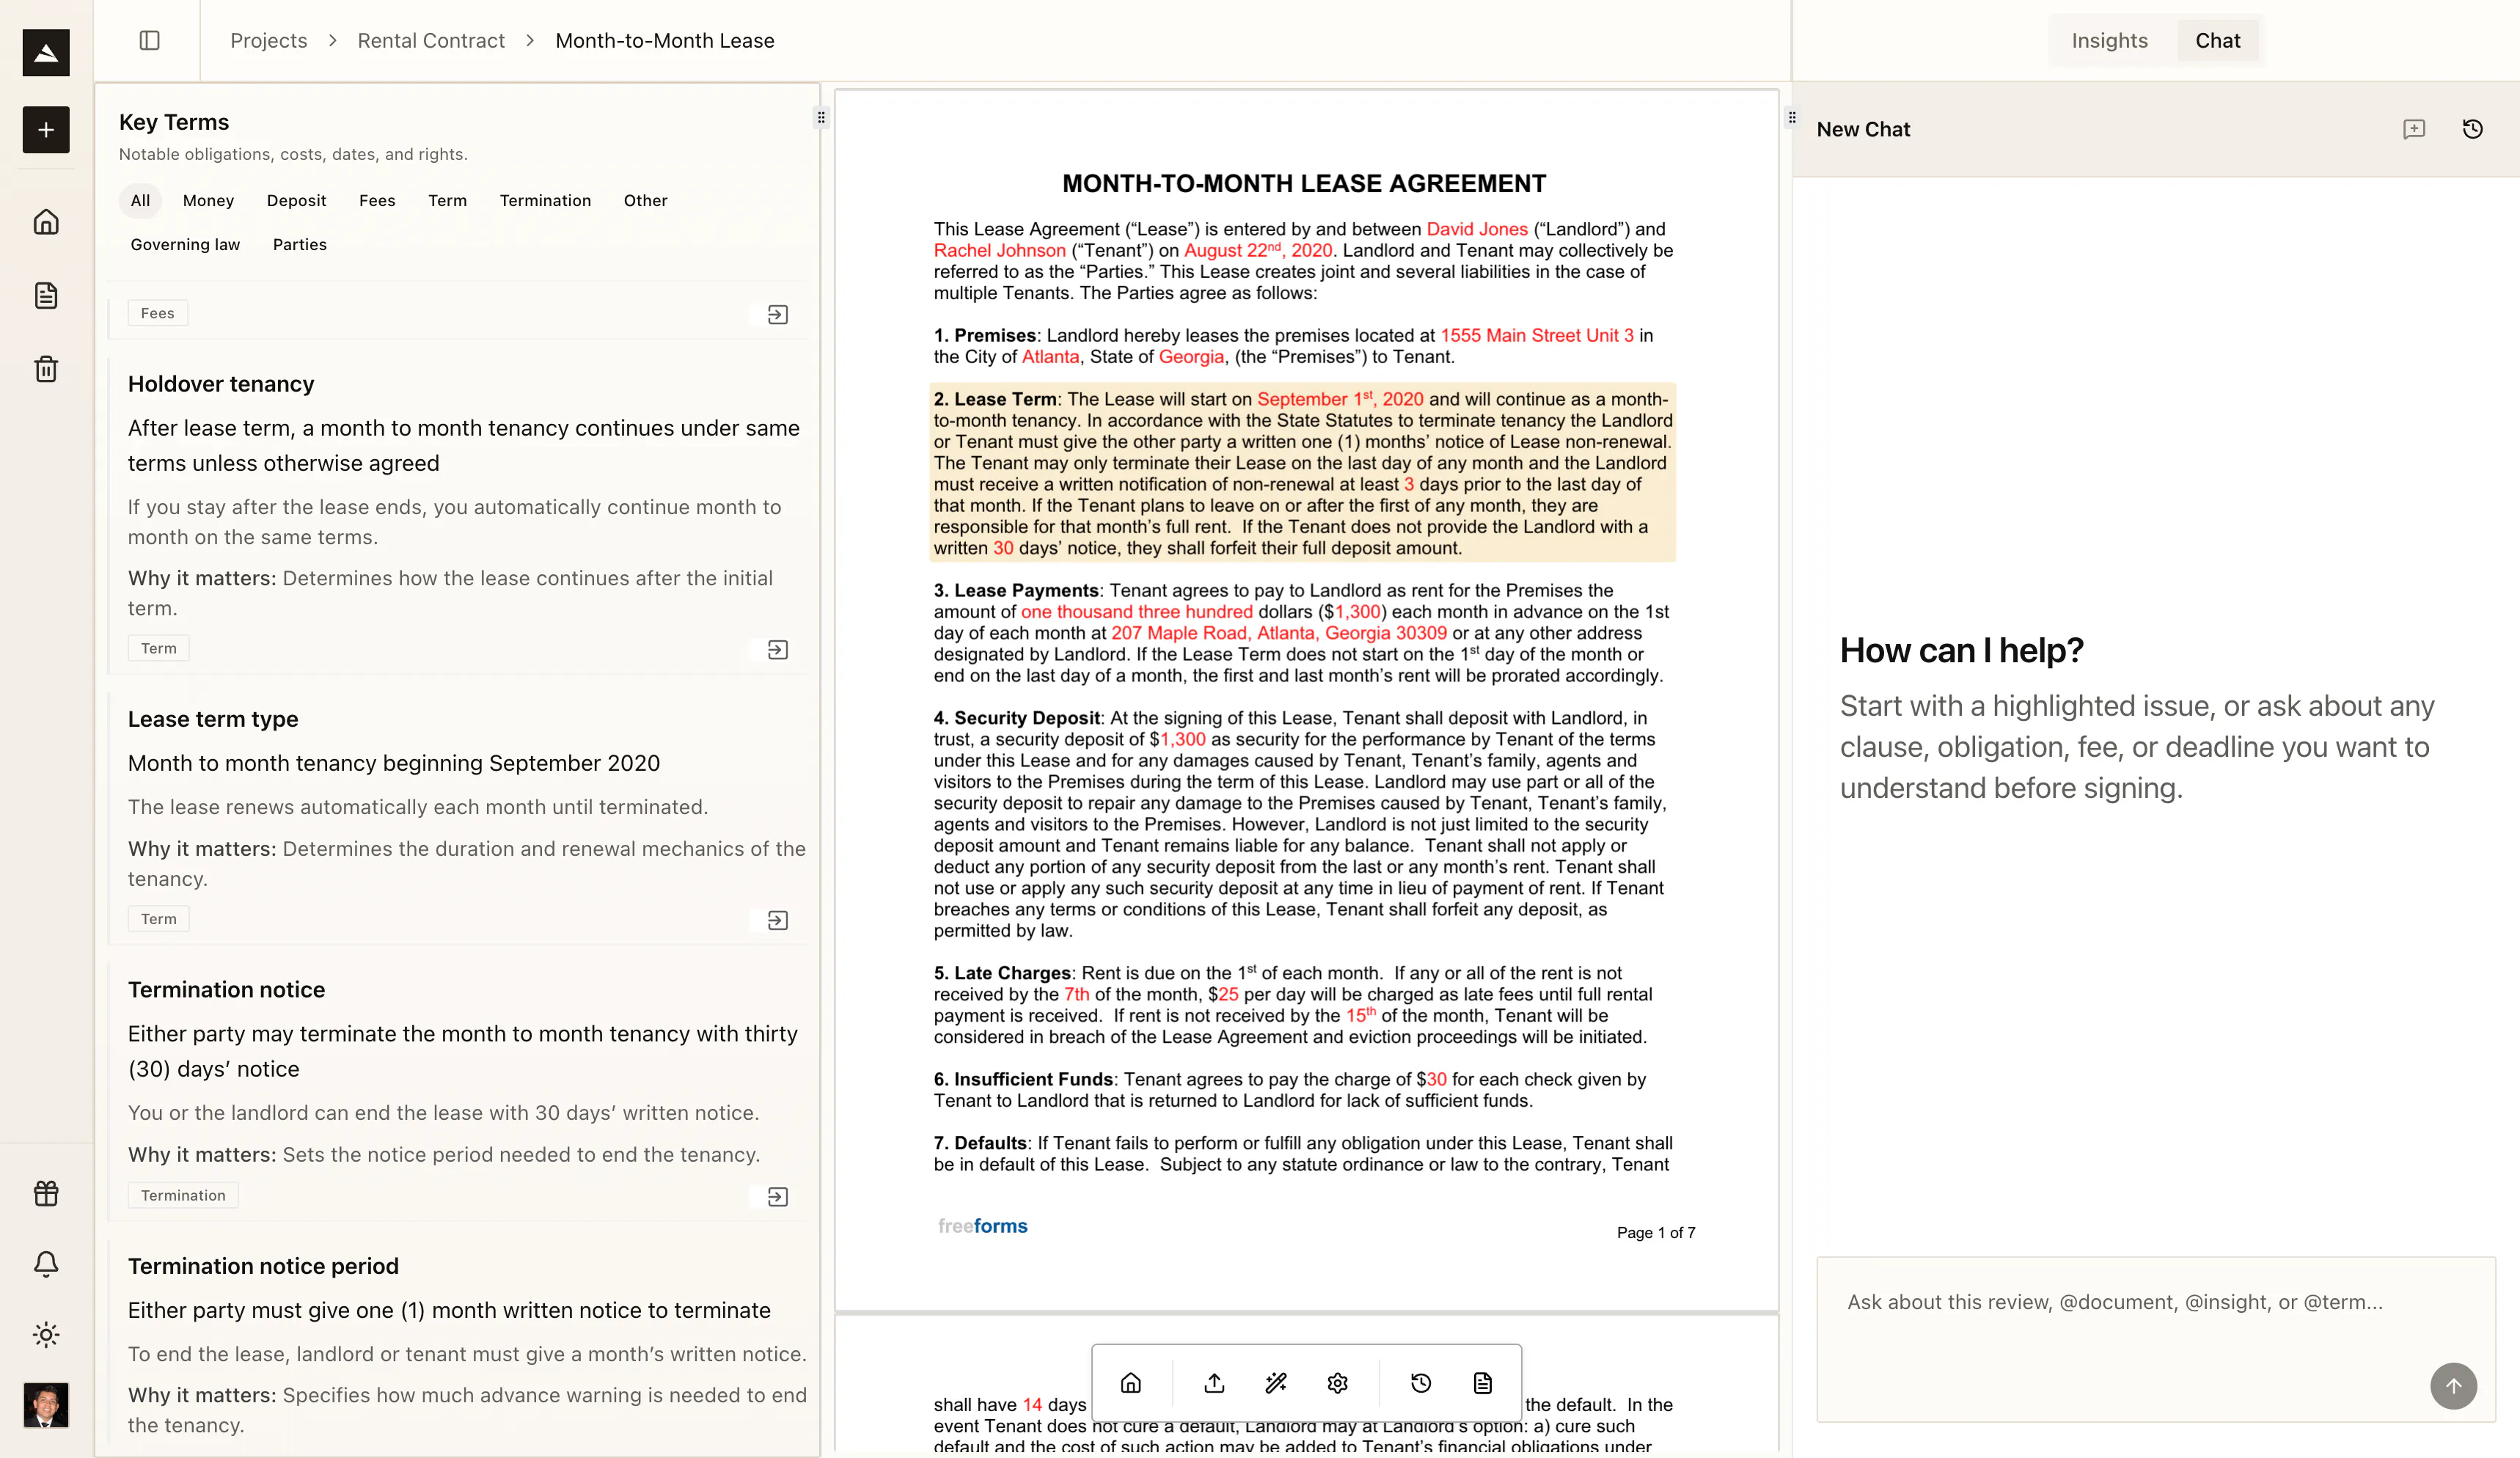The width and height of the screenshot is (2520, 1458).
Task: Go to Projects breadcrumb
Action: tap(269, 40)
